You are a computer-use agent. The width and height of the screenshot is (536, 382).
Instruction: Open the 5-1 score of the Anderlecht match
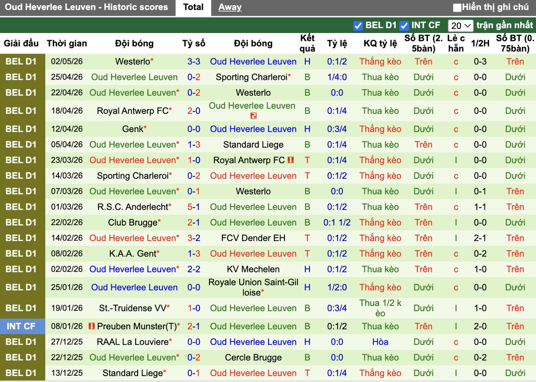pos(194,207)
